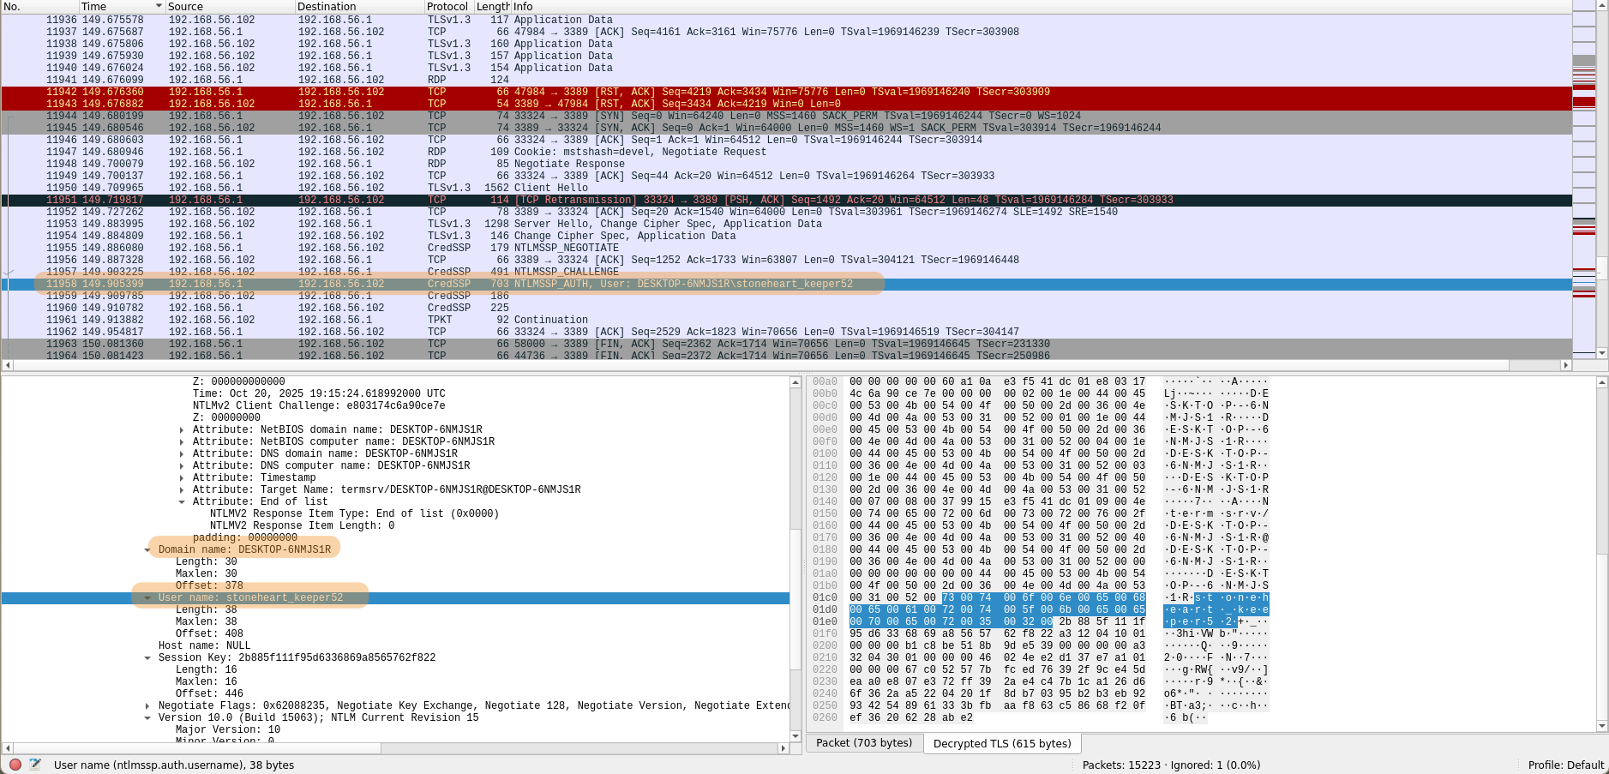Expand the Attribute: NetBIOS domain name entry
This screenshot has width=1609, height=774.
(x=181, y=429)
